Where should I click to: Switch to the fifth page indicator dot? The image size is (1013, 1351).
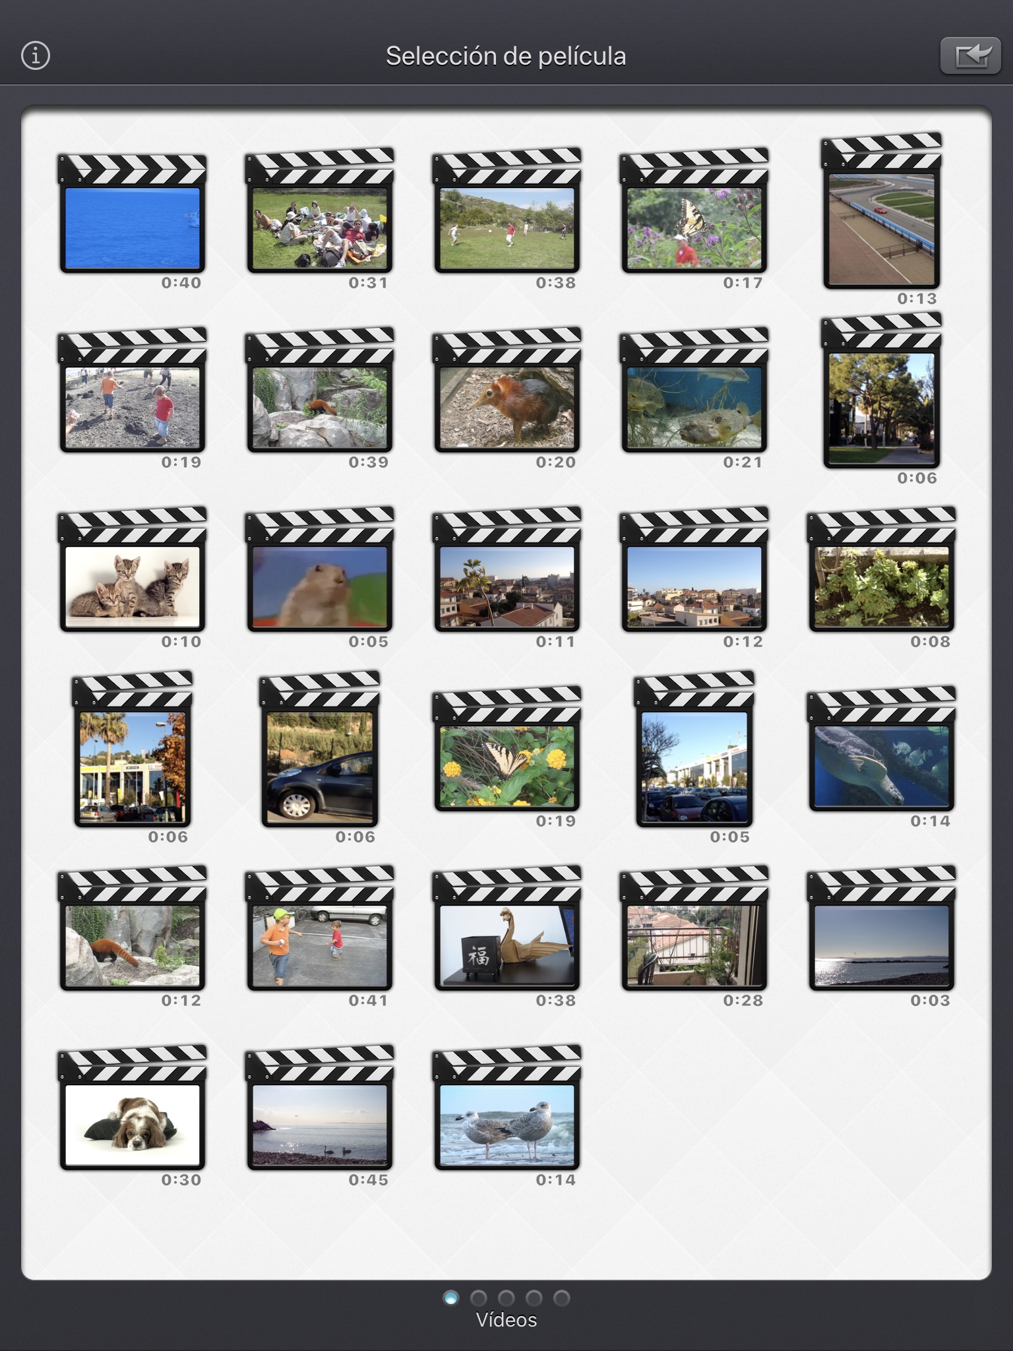tap(562, 1298)
